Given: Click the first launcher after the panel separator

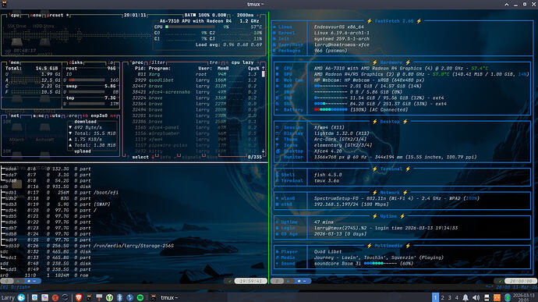Looking at the screenshot, I should [x=34, y=297].
